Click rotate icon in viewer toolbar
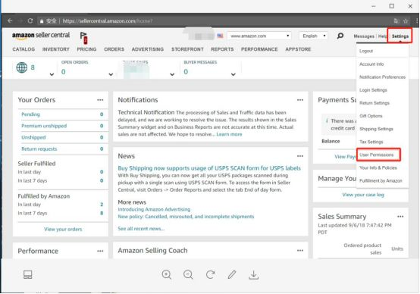 pyautogui.click(x=210, y=274)
